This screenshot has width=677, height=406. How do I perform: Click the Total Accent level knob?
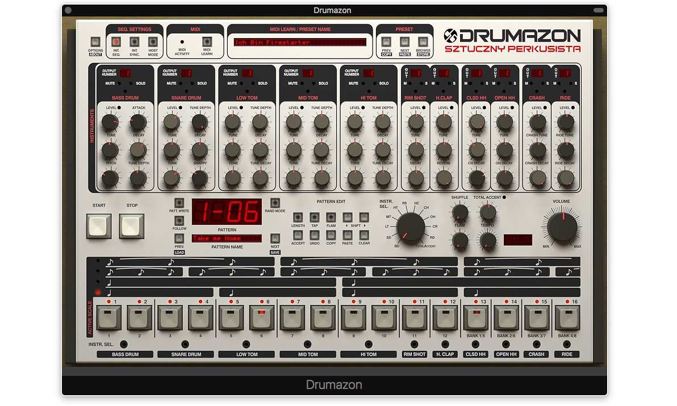488,213
